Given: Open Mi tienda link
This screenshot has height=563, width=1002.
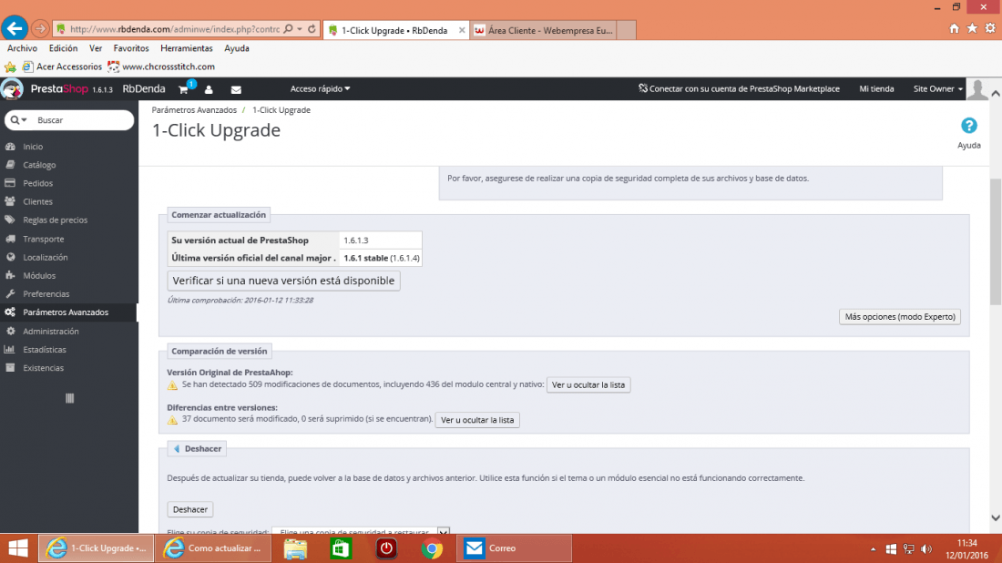Looking at the screenshot, I should point(876,89).
